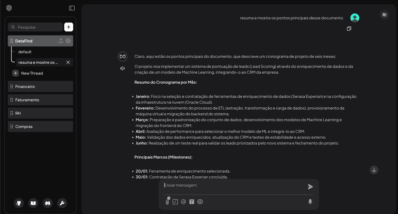Screen dimensions: 398x214
Task: Copy the user message
Action: click(349, 28)
